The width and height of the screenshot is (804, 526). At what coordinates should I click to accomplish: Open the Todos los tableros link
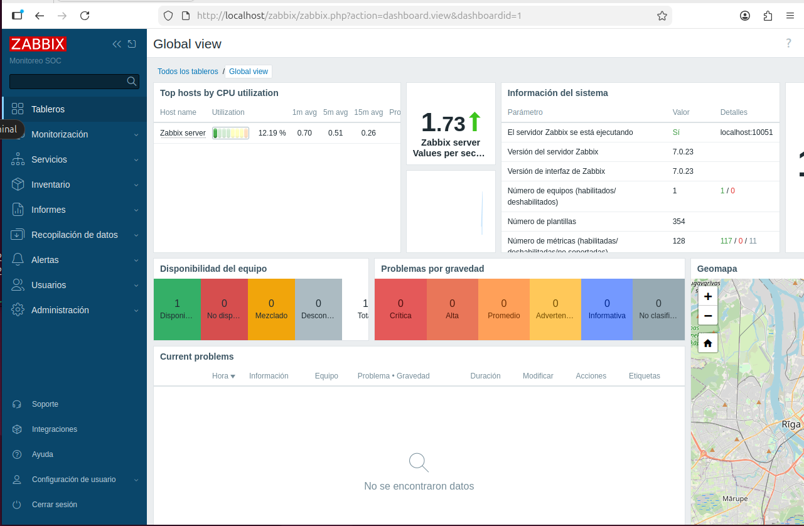(x=188, y=71)
